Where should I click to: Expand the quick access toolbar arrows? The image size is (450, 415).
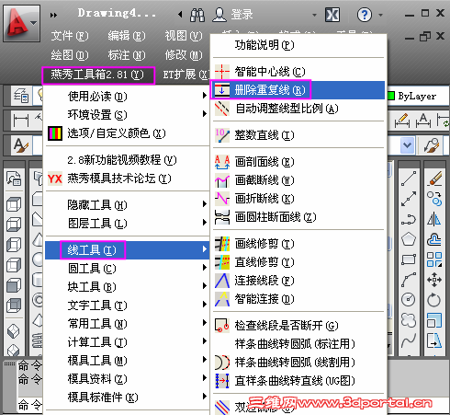tap(53, 15)
